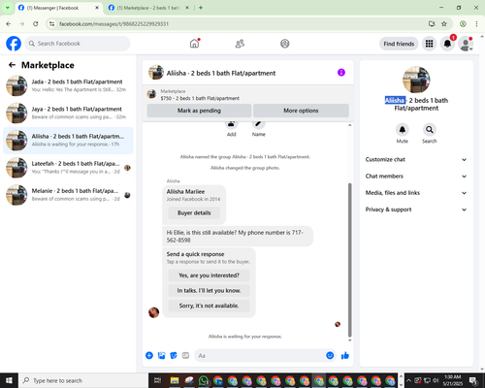Open Buyer details
The image size is (485, 388).
click(194, 212)
